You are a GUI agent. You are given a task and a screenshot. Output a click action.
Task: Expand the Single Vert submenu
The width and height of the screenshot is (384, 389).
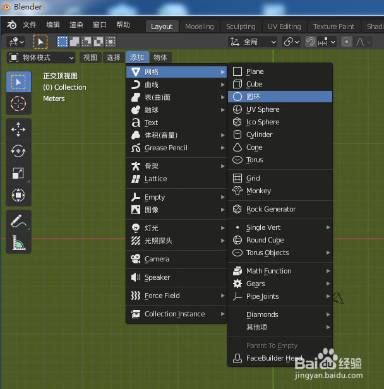[280, 227]
